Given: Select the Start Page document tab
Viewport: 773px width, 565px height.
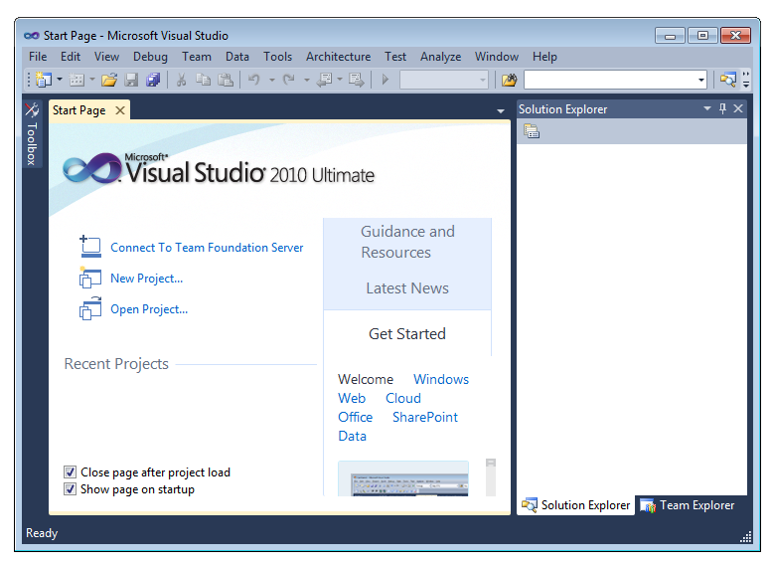Looking at the screenshot, I should (79, 110).
